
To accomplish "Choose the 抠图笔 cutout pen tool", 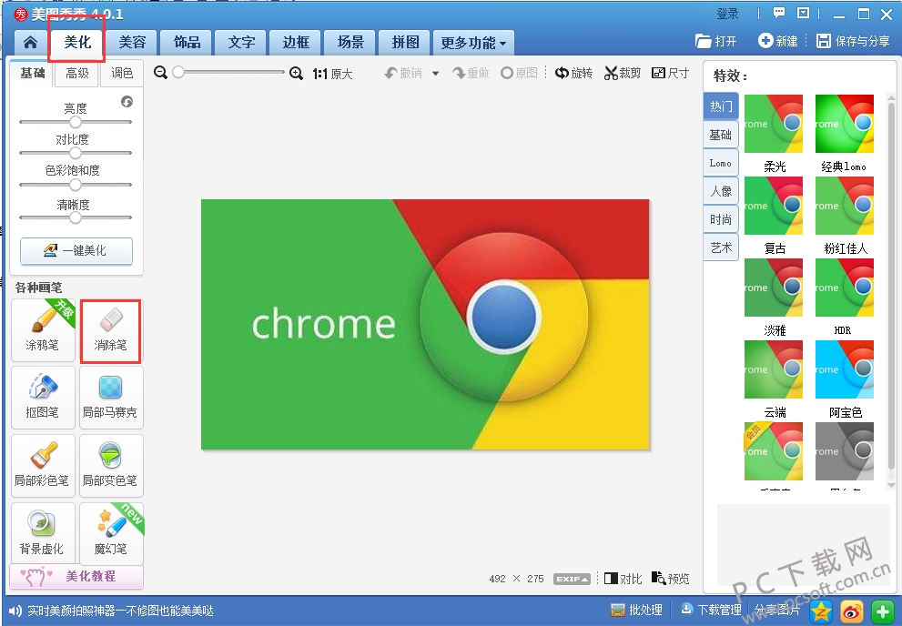I will tap(43, 398).
